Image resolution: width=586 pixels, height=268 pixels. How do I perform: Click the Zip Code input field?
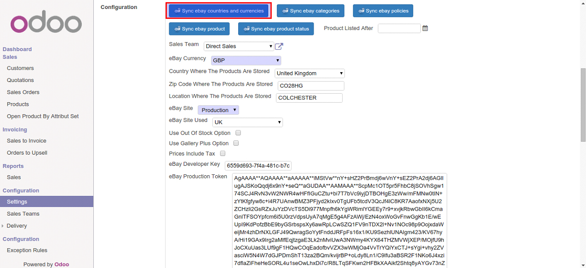pos(310,86)
